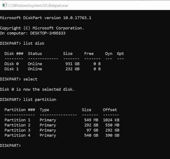Click the 'Partition 4' row label

pos(17,135)
